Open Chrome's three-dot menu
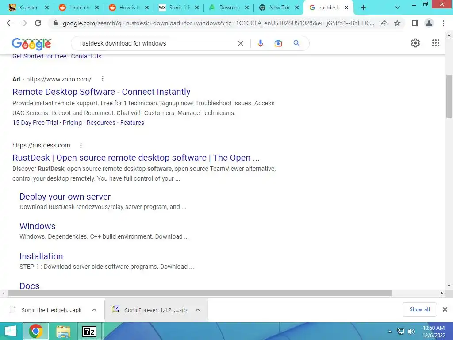Viewport: 453px width, 340px height. (x=443, y=23)
